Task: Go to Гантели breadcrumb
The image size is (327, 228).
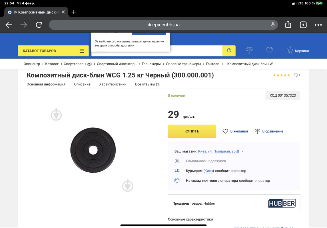Action: 213,64
